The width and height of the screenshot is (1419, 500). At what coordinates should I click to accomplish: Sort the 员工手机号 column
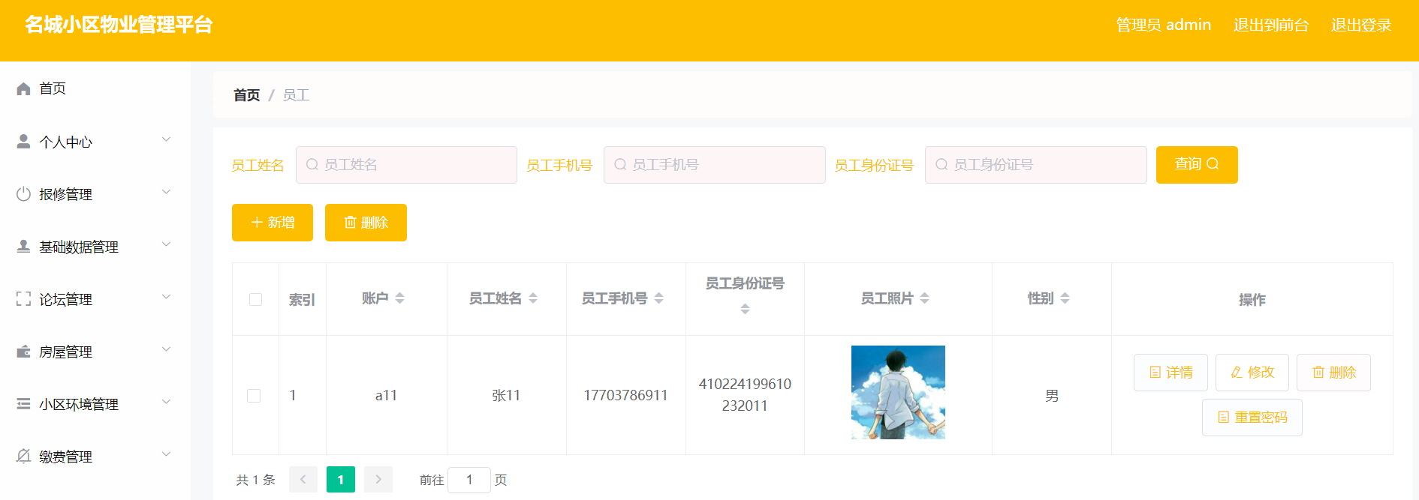coord(658,298)
